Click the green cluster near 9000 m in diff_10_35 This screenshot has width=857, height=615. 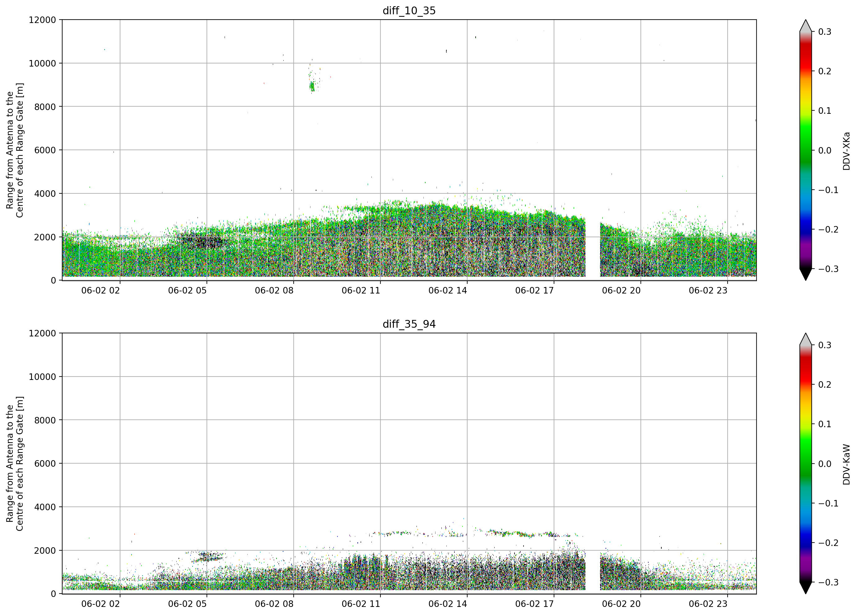[312, 86]
